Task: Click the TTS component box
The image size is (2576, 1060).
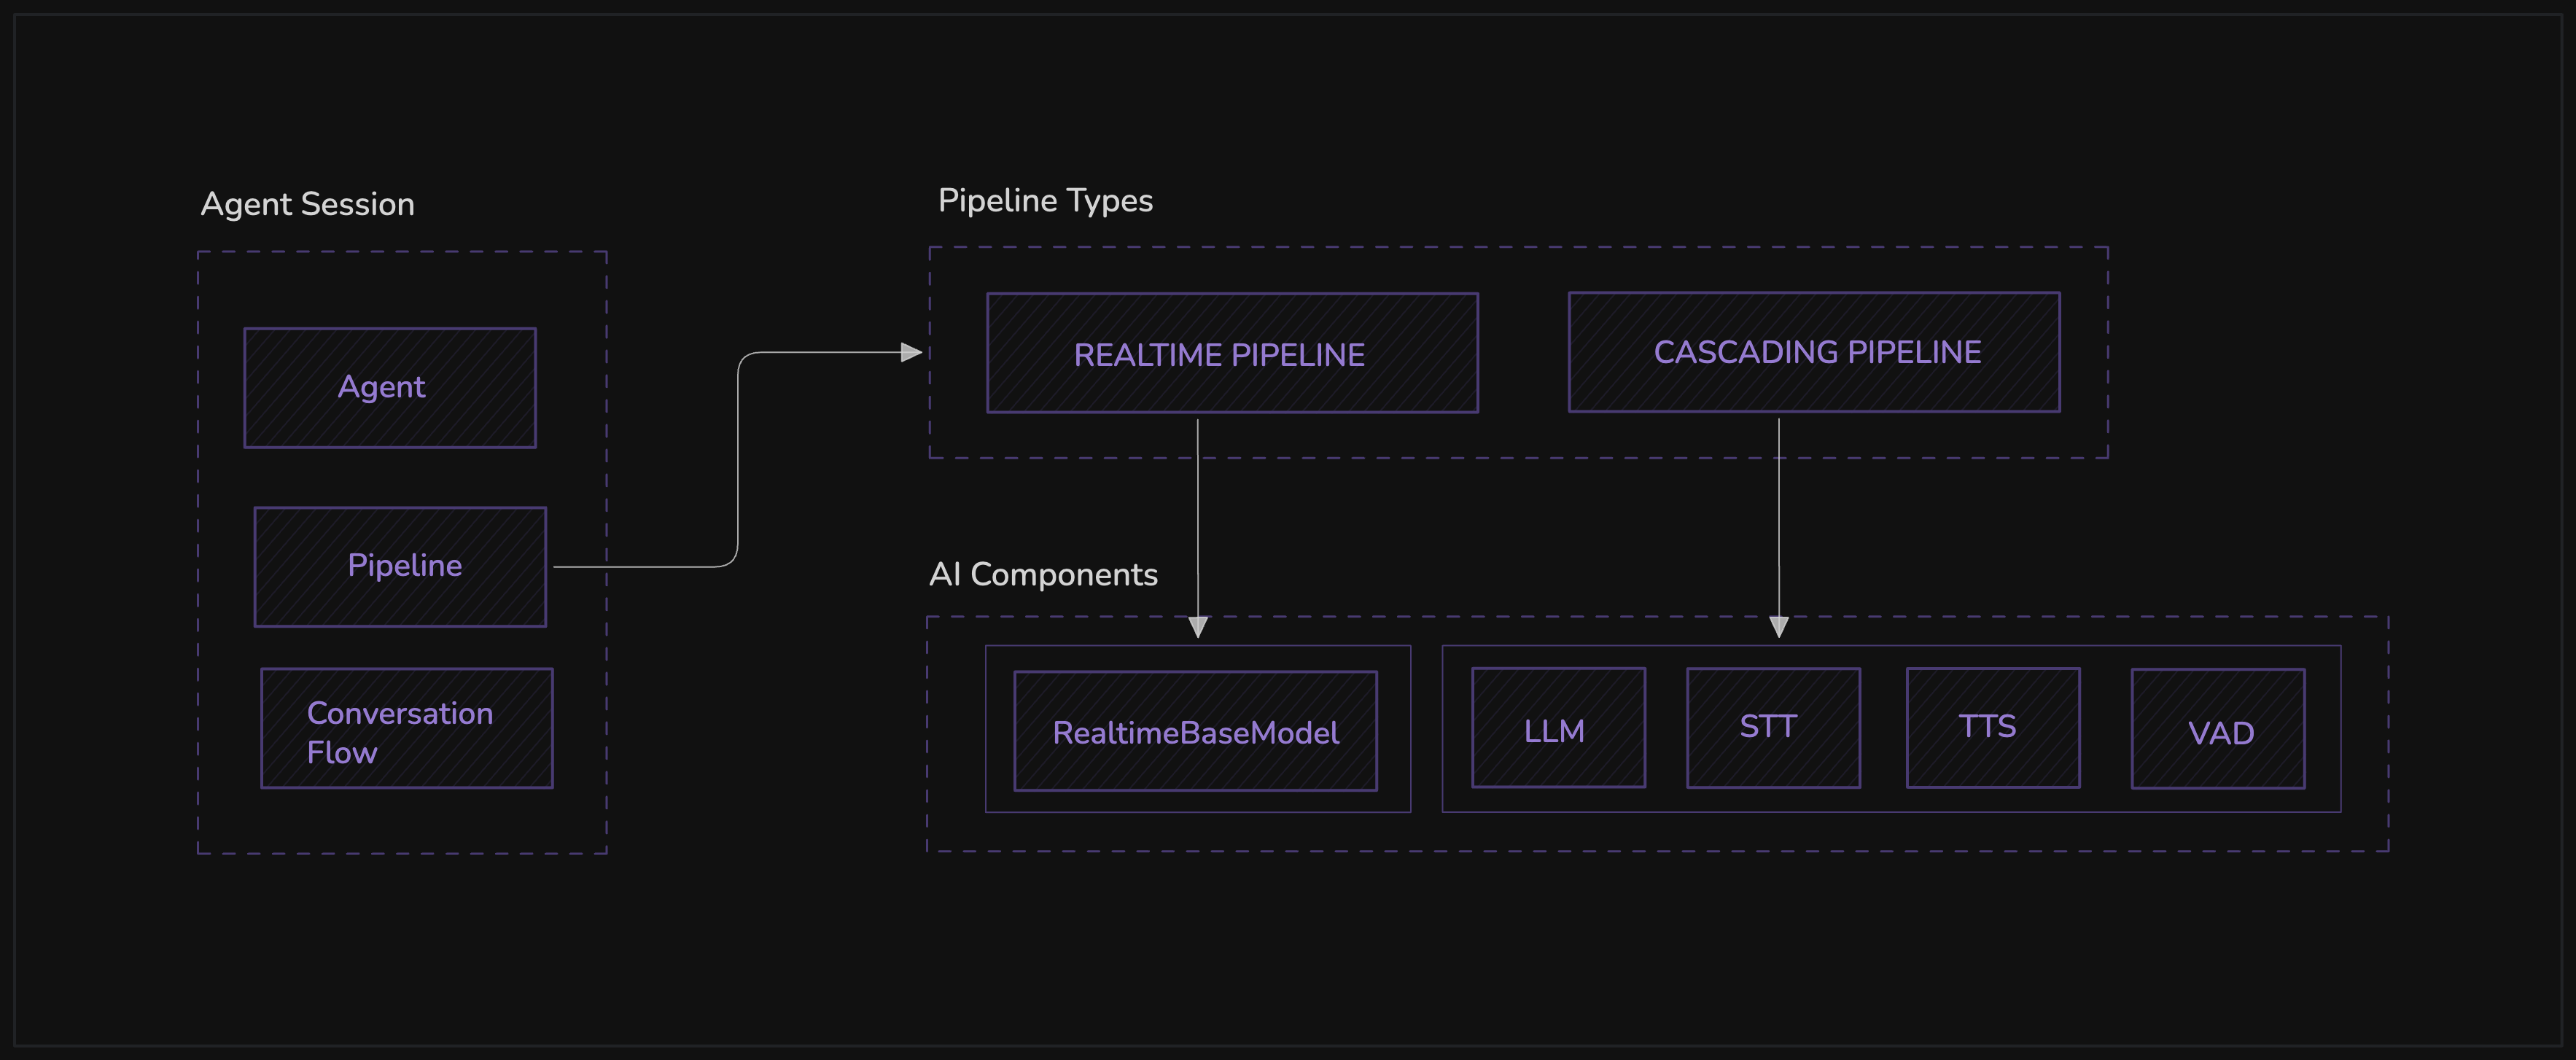Action: click(1993, 728)
